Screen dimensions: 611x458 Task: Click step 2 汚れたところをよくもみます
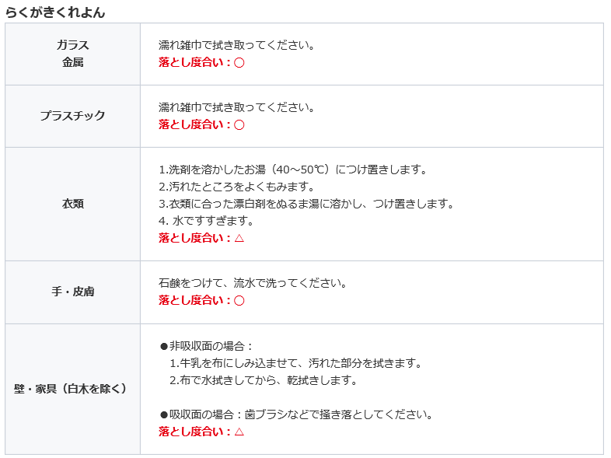[x=236, y=187]
